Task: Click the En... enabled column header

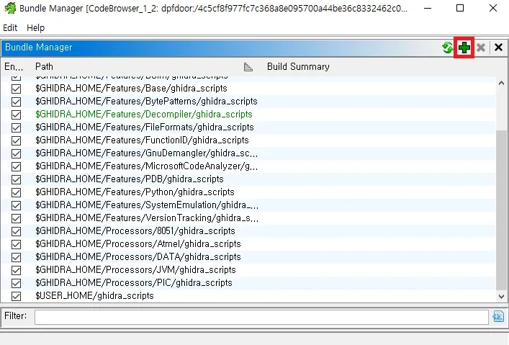Action: click(14, 67)
